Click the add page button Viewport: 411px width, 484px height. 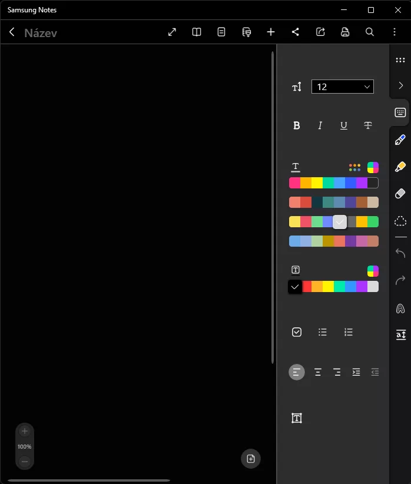coord(251,459)
